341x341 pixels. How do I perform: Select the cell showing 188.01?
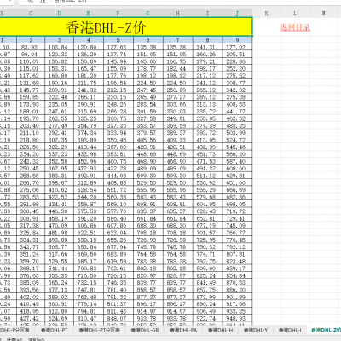[31, 112]
